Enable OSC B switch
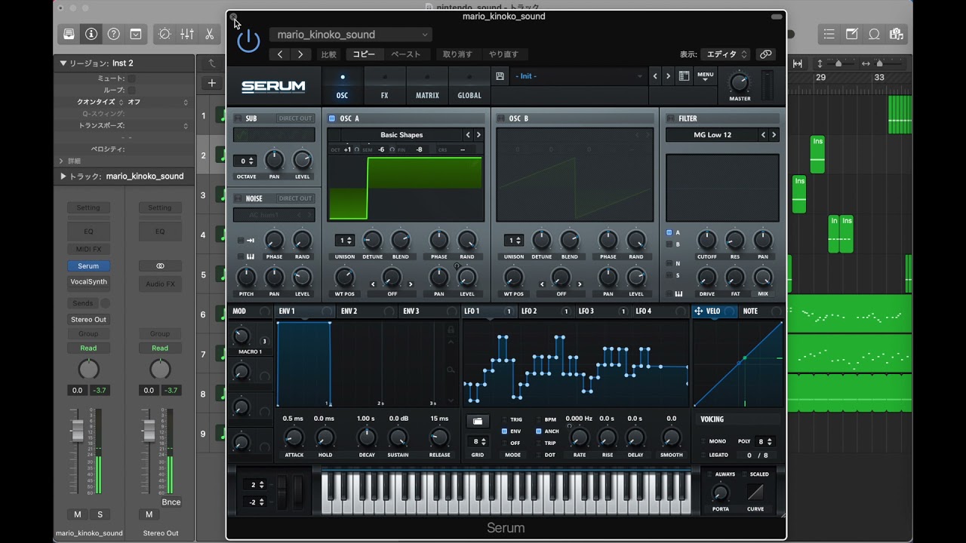Image resolution: width=966 pixels, height=543 pixels. (501, 118)
